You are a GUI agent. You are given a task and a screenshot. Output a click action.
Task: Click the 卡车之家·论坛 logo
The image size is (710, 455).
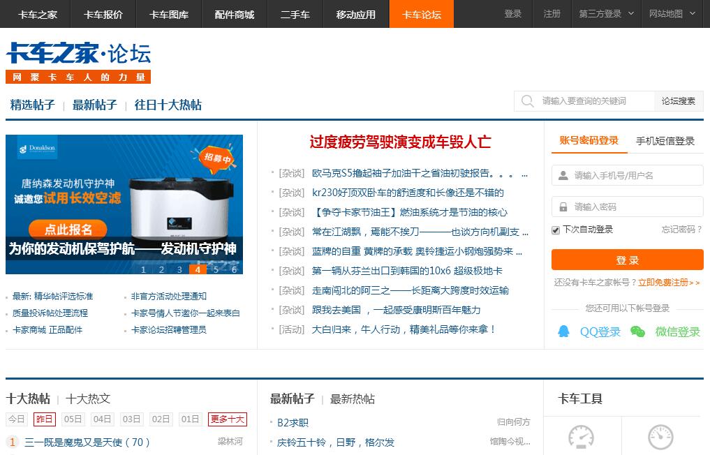pyautogui.click(x=78, y=54)
